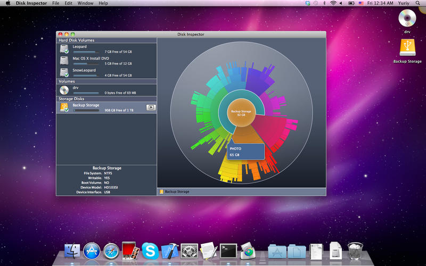Open the File menu
426x266 pixels.
click(56, 3)
